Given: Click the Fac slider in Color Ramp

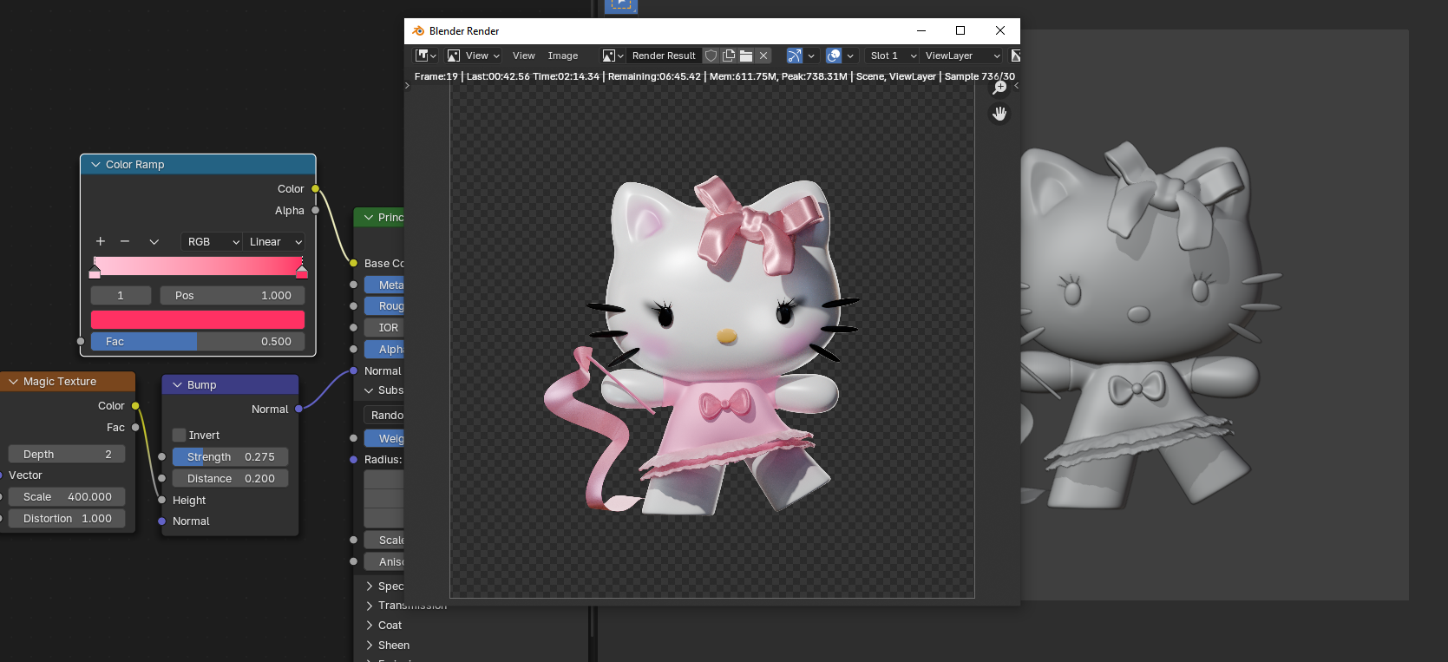Looking at the screenshot, I should [x=198, y=342].
